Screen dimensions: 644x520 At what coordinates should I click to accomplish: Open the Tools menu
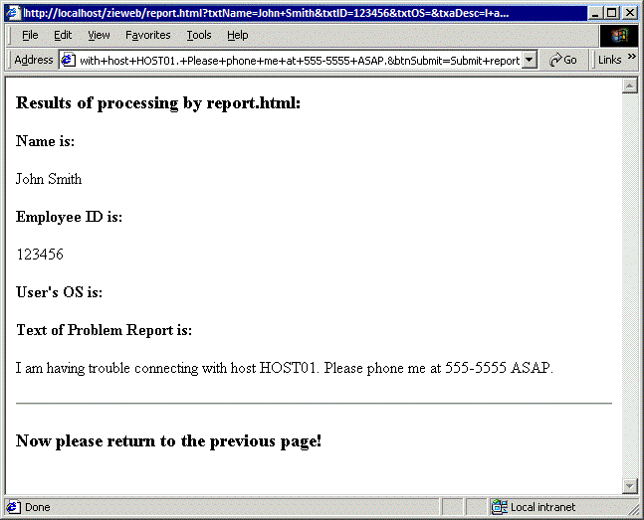coord(199,35)
